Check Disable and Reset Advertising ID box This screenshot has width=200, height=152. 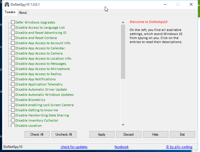coord(13,32)
